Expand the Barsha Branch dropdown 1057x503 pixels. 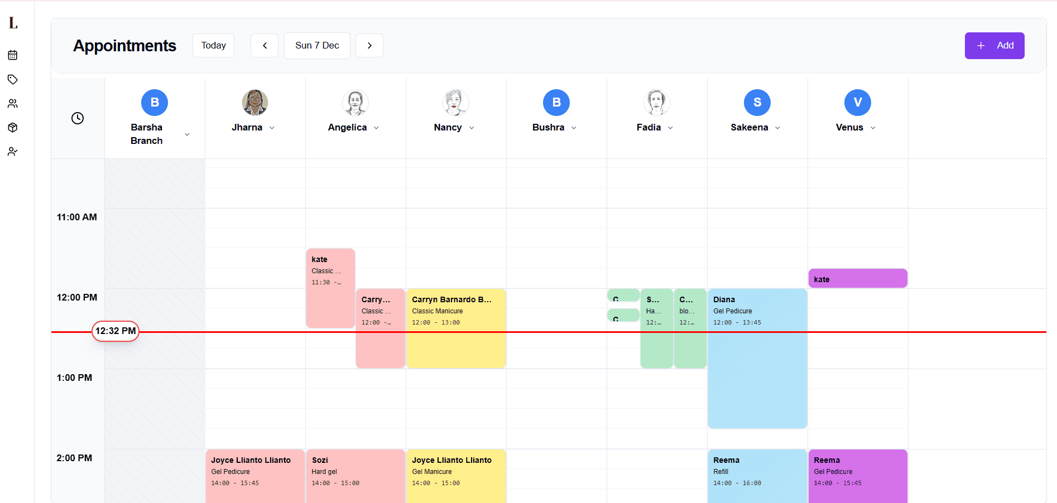(x=187, y=134)
